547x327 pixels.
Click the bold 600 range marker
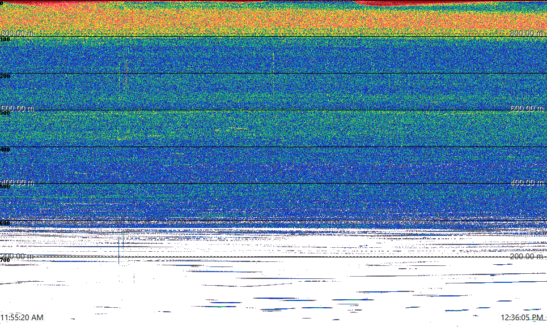(x=5, y=223)
